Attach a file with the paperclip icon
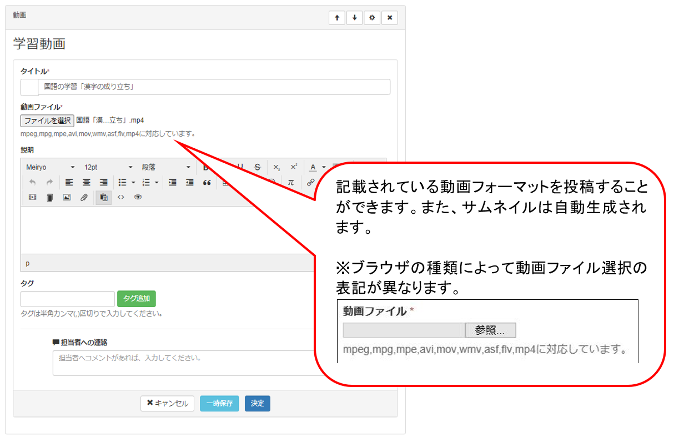The image size is (674, 437). (84, 197)
